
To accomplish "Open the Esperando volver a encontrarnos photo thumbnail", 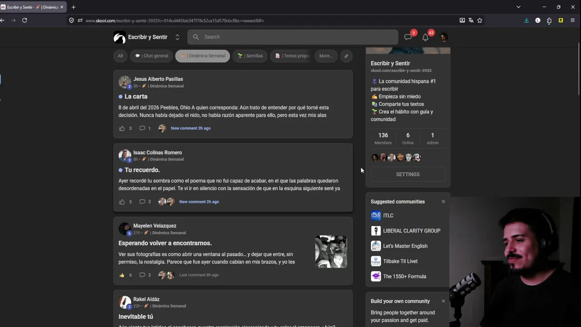I will click(331, 252).
